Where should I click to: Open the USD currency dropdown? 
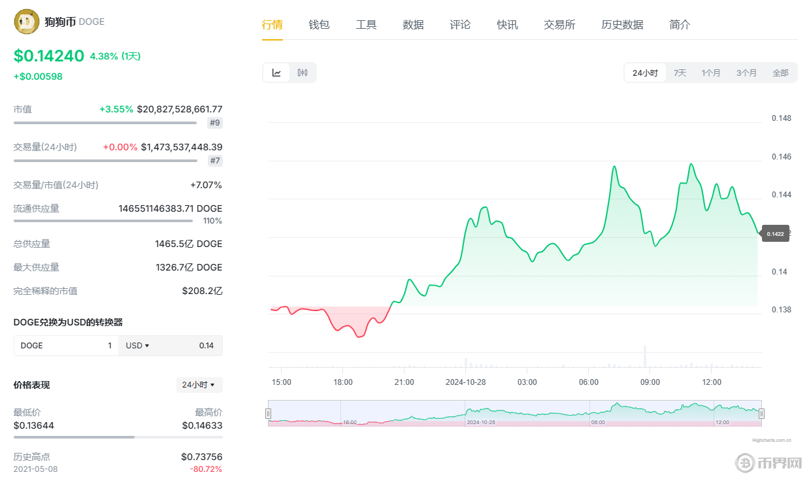[x=137, y=346]
